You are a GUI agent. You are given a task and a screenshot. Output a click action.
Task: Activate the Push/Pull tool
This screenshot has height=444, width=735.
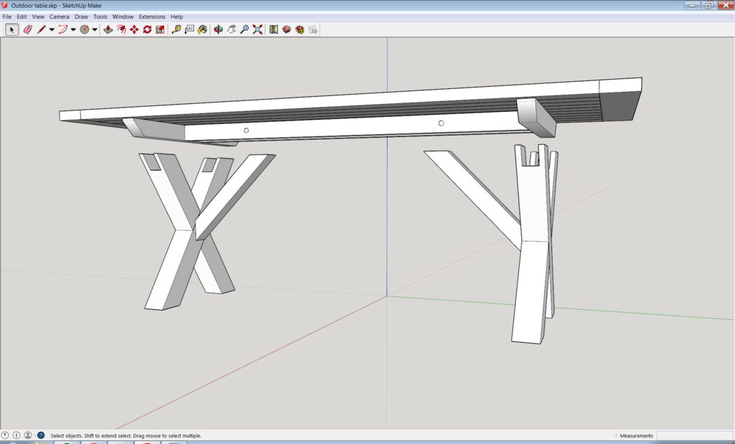(108, 29)
